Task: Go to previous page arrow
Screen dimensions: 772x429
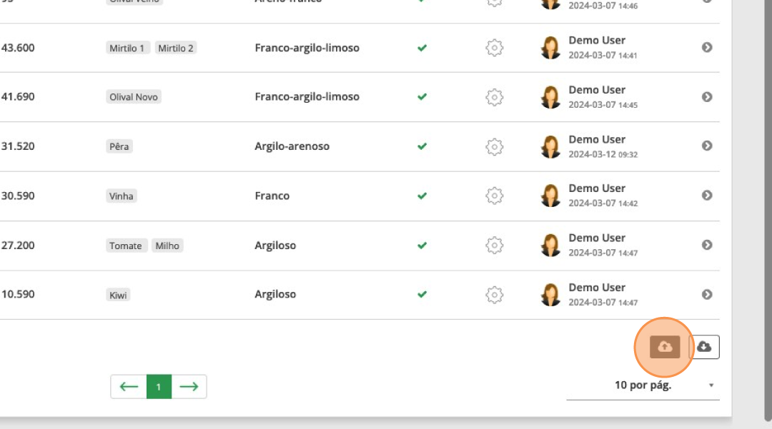Action: 129,386
